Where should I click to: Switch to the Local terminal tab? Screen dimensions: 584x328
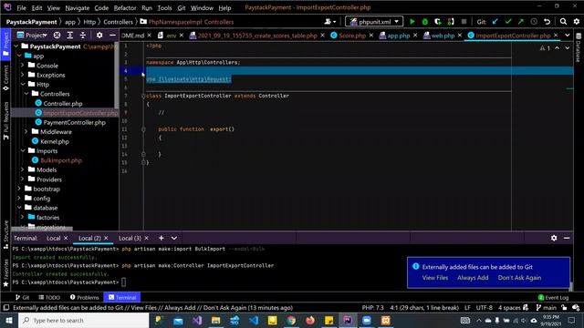[x=53, y=238]
